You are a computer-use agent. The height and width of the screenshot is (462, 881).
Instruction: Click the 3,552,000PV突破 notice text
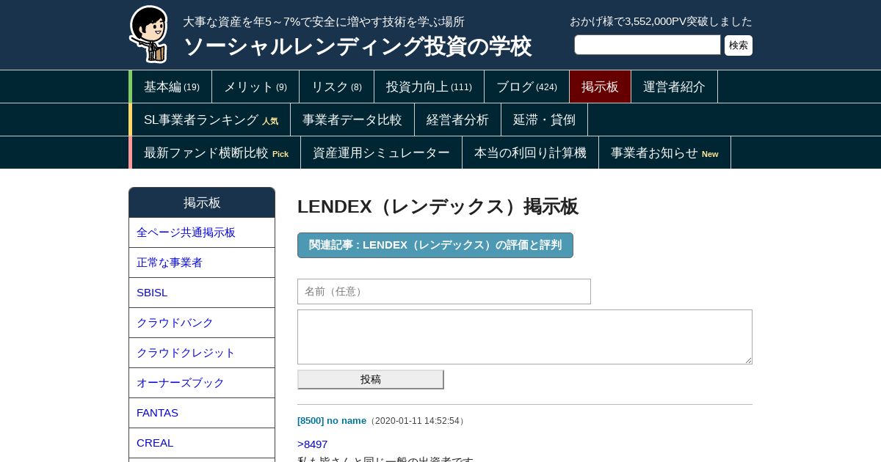tap(661, 21)
